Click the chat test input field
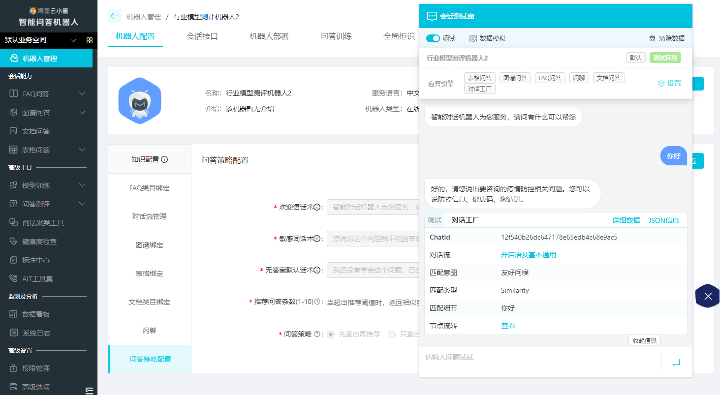The image size is (720, 395). [540, 362]
